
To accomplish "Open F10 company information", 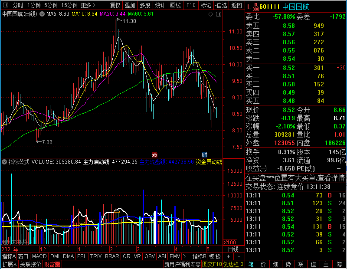I will point(191,5).
